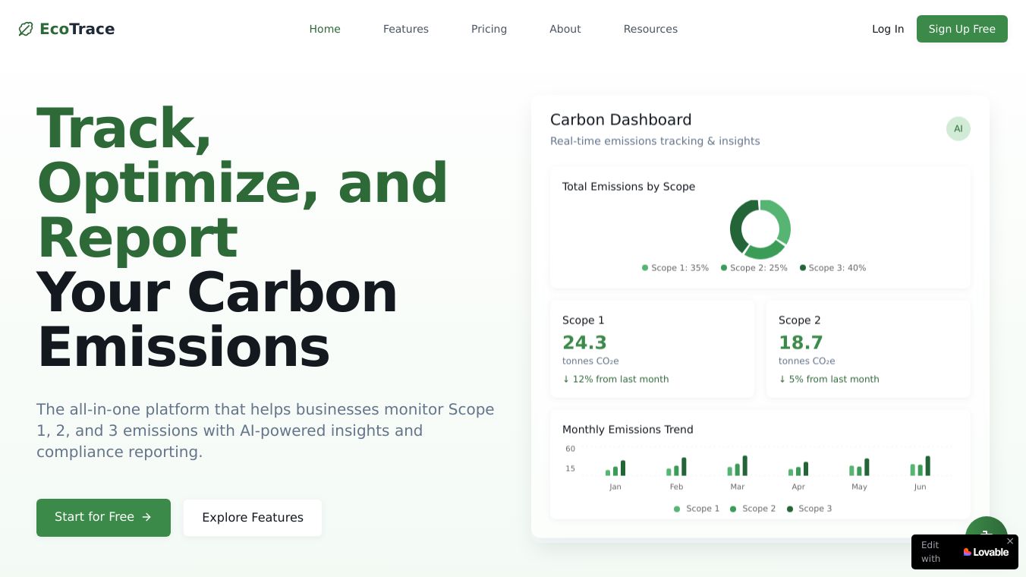Screen dimensions: 1026x577
Task: Click the EcoTrace brand name
Action: pyautogui.click(x=77, y=29)
